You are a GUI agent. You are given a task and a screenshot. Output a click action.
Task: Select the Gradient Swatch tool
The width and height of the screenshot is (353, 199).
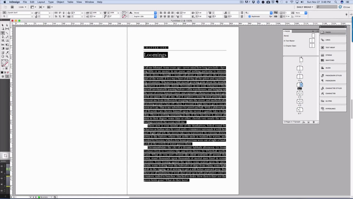pyautogui.click(x=3, y=48)
